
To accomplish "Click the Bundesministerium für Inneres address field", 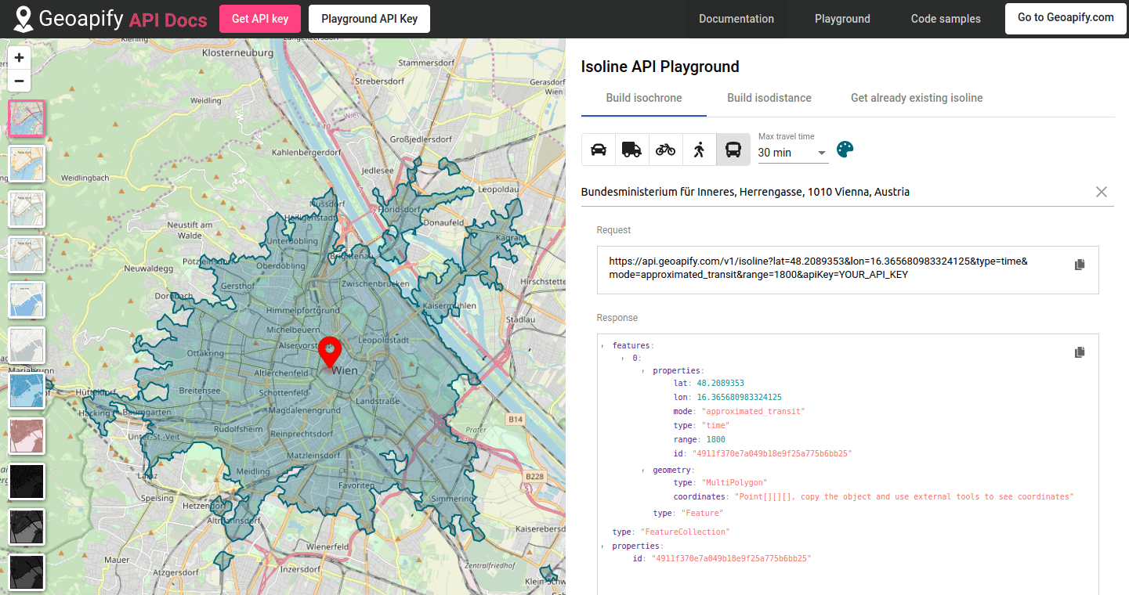I will 834,192.
